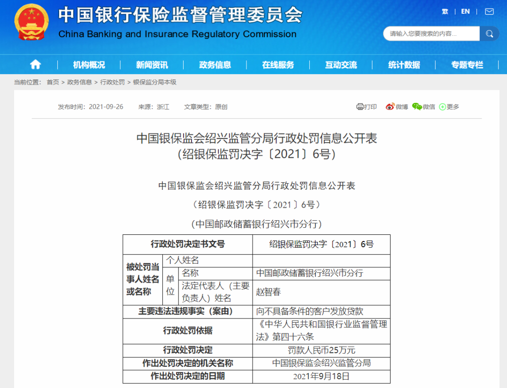Image resolution: width=507 pixels, height=388 pixels.
Task: Open the 政务信息 menu
Action: [x=215, y=65]
